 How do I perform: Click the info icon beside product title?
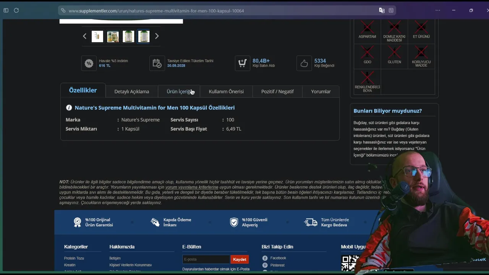69,108
